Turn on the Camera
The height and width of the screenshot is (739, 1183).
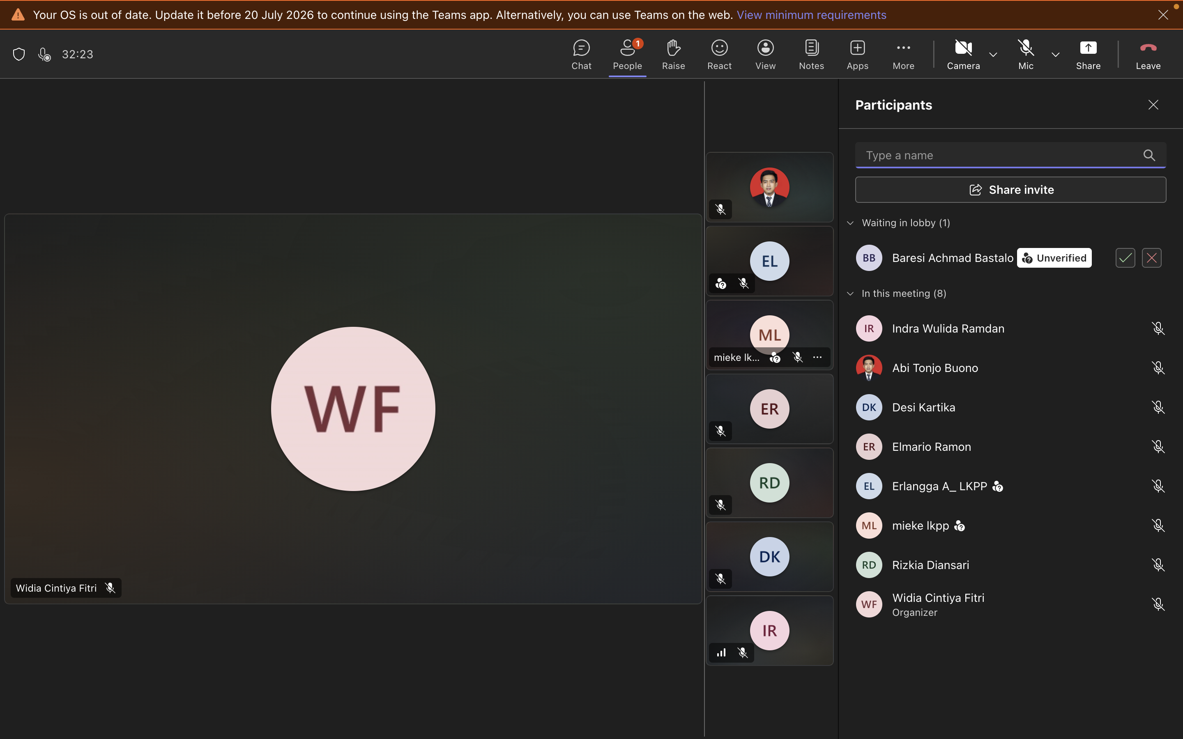tap(963, 54)
